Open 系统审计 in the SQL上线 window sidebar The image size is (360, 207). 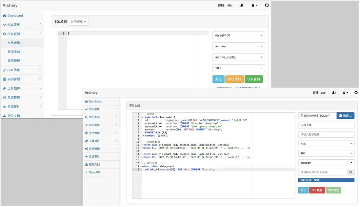(94, 156)
